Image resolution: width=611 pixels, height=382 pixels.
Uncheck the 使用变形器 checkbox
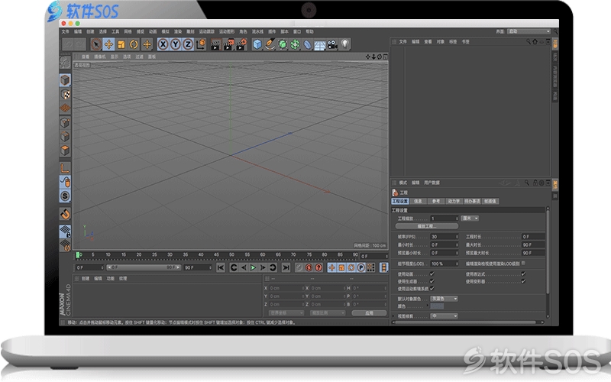coord(523,281)
